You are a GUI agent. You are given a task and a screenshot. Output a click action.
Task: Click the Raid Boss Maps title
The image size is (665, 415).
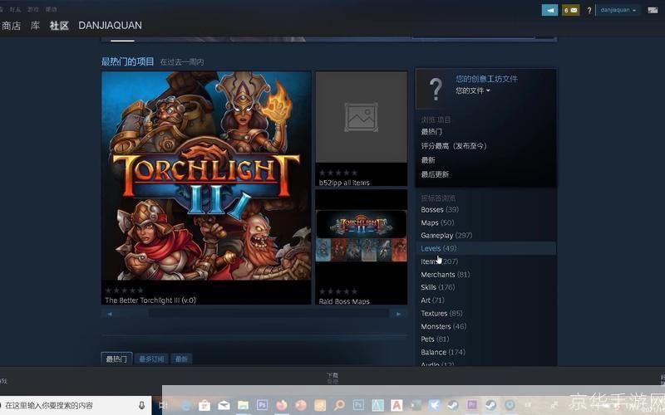click(344, 301)
